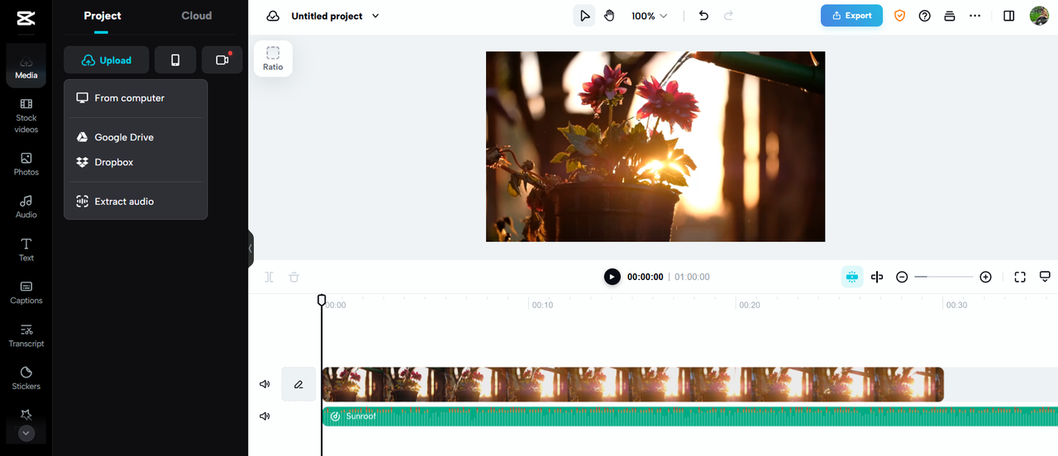
Task: Select the Sunroof audio clip
Action: pyautogui.click(x=689, y=416)
